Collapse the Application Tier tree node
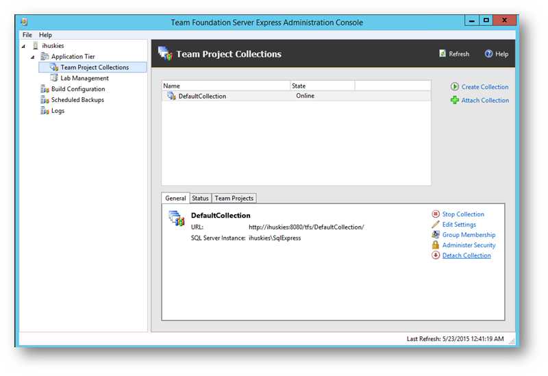 (32, 57)
